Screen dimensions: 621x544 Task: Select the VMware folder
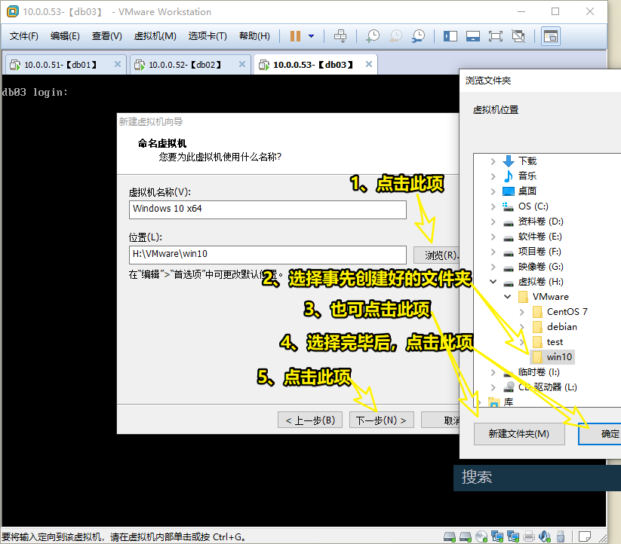(551, 297)
